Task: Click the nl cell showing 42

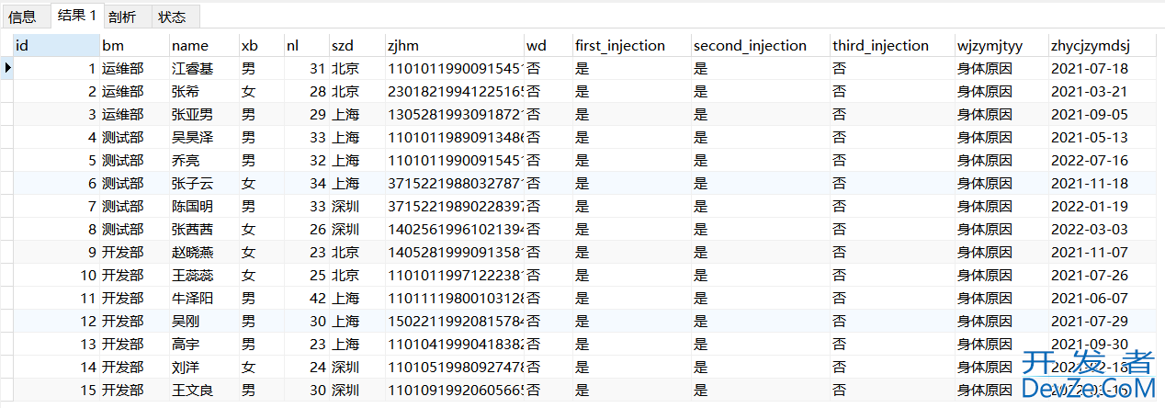Action: (305, 298)
